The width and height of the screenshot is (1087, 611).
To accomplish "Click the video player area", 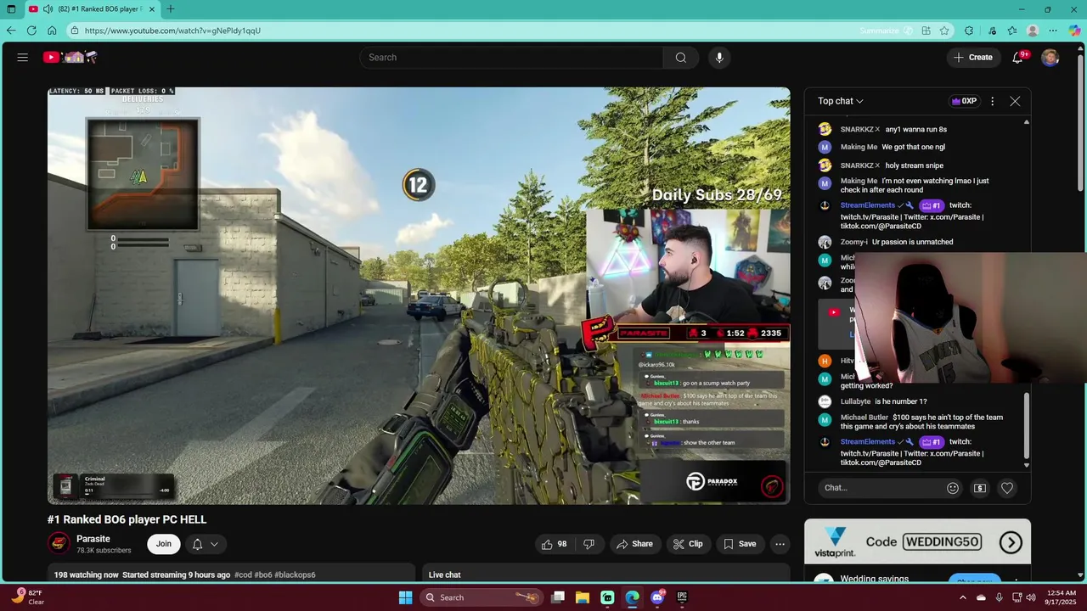I will [419, 295].
